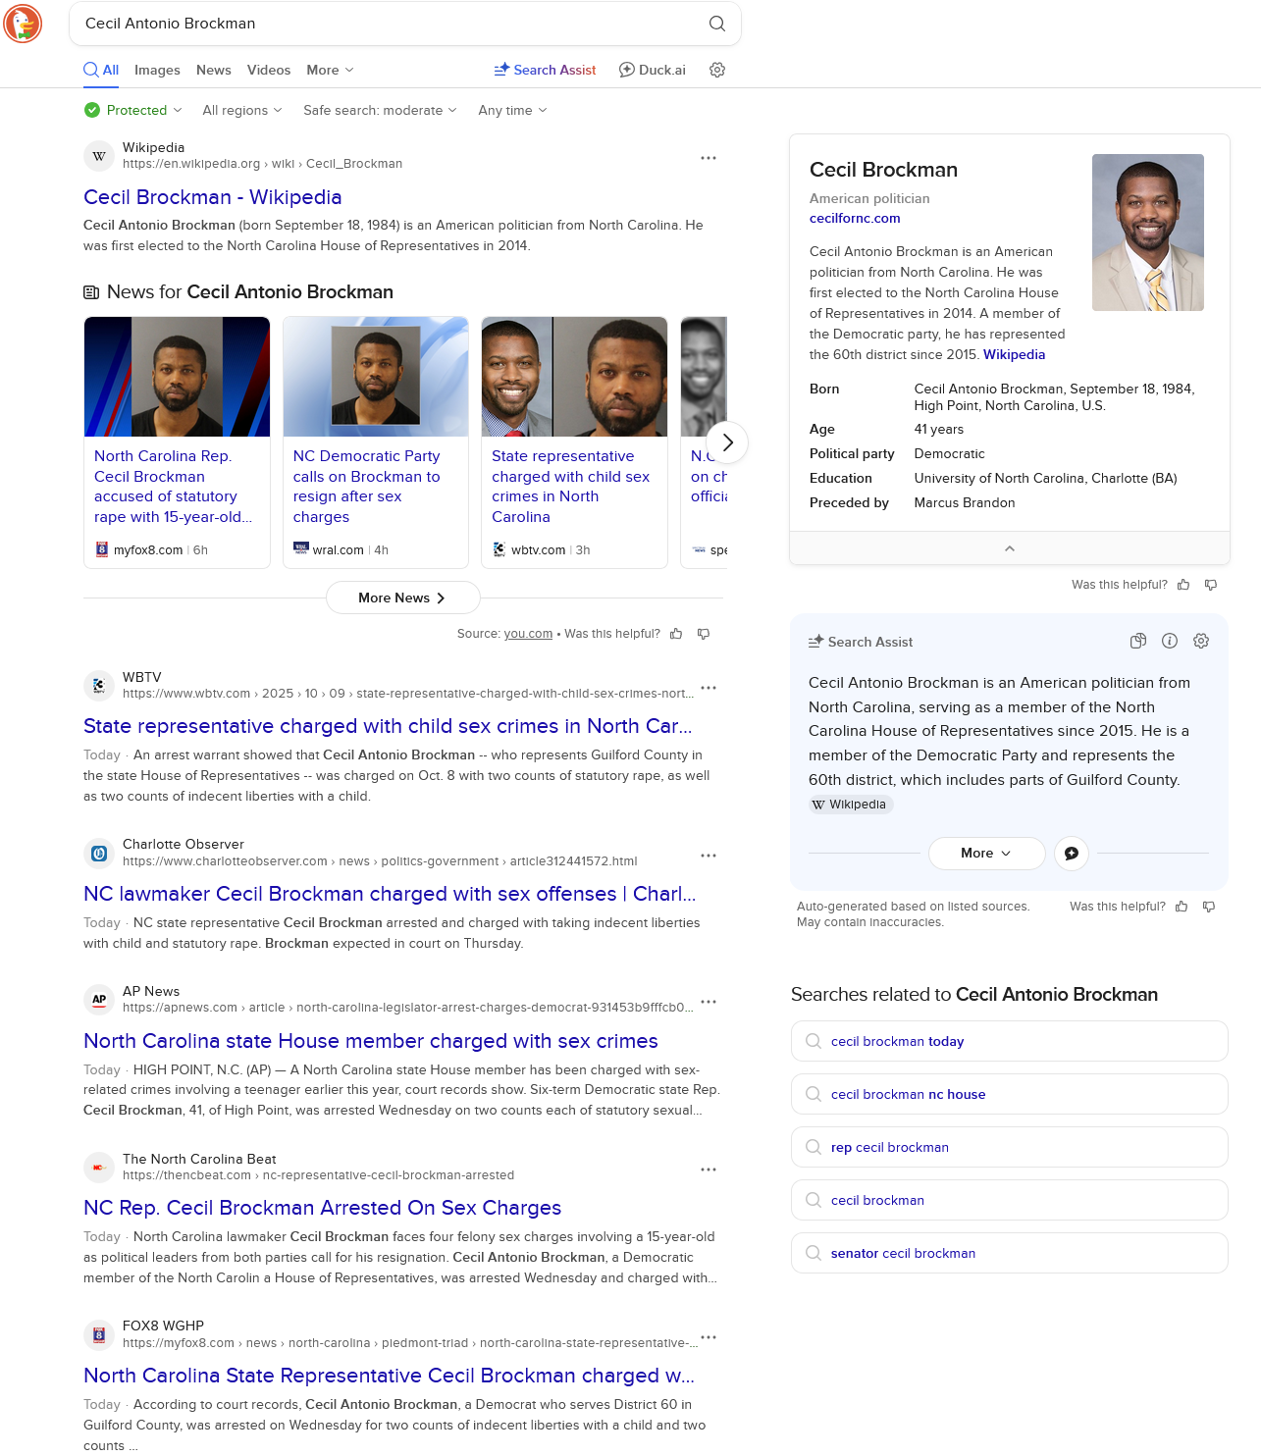Click thumbs up under the knowledge panel
1261x1456 pixels.
(x=1183, y=585)
